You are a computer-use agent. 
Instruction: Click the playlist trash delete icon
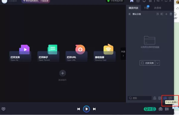tap(171, 14)
